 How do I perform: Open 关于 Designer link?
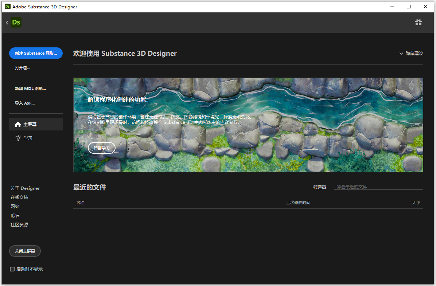(x=25, y=188)
